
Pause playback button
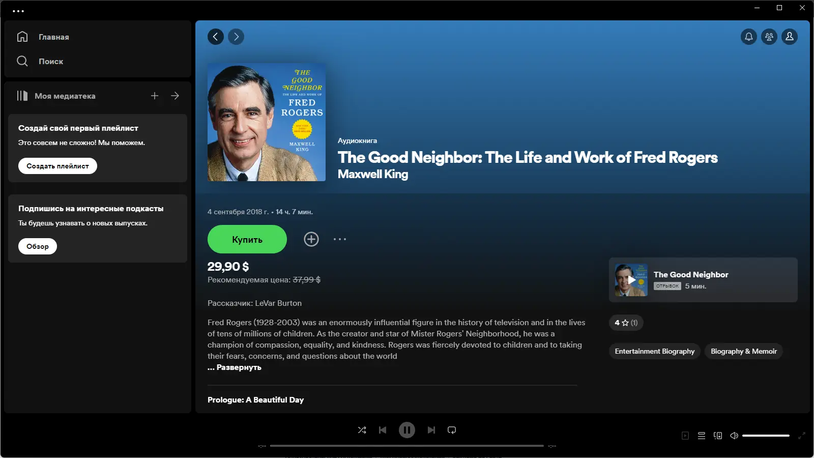[x=407, y=430]
